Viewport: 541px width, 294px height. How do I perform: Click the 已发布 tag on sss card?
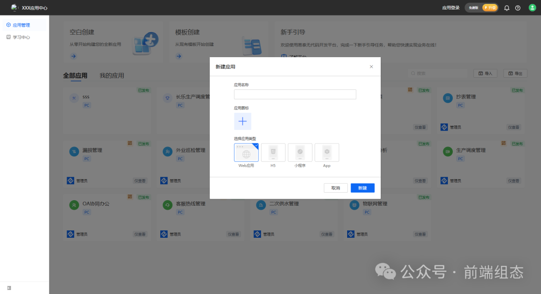click(x=144, y=90)
